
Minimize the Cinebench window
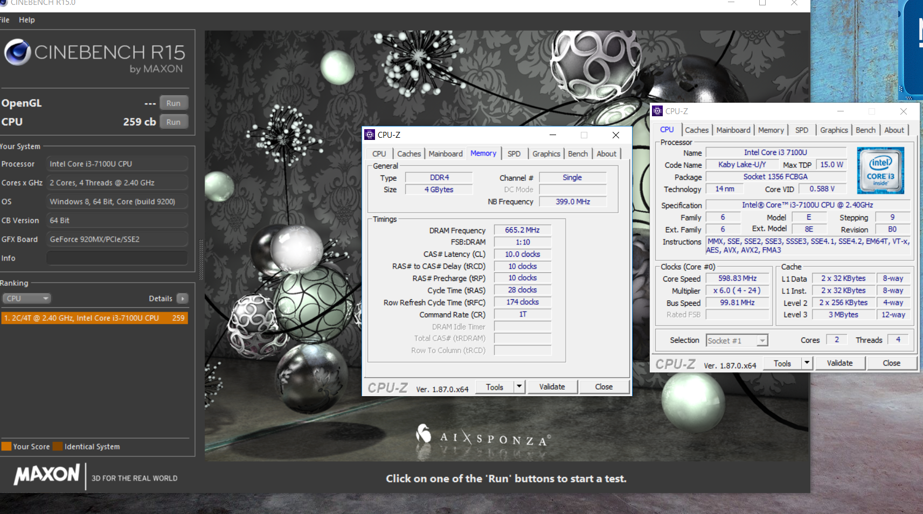click(x=731, y=3)
